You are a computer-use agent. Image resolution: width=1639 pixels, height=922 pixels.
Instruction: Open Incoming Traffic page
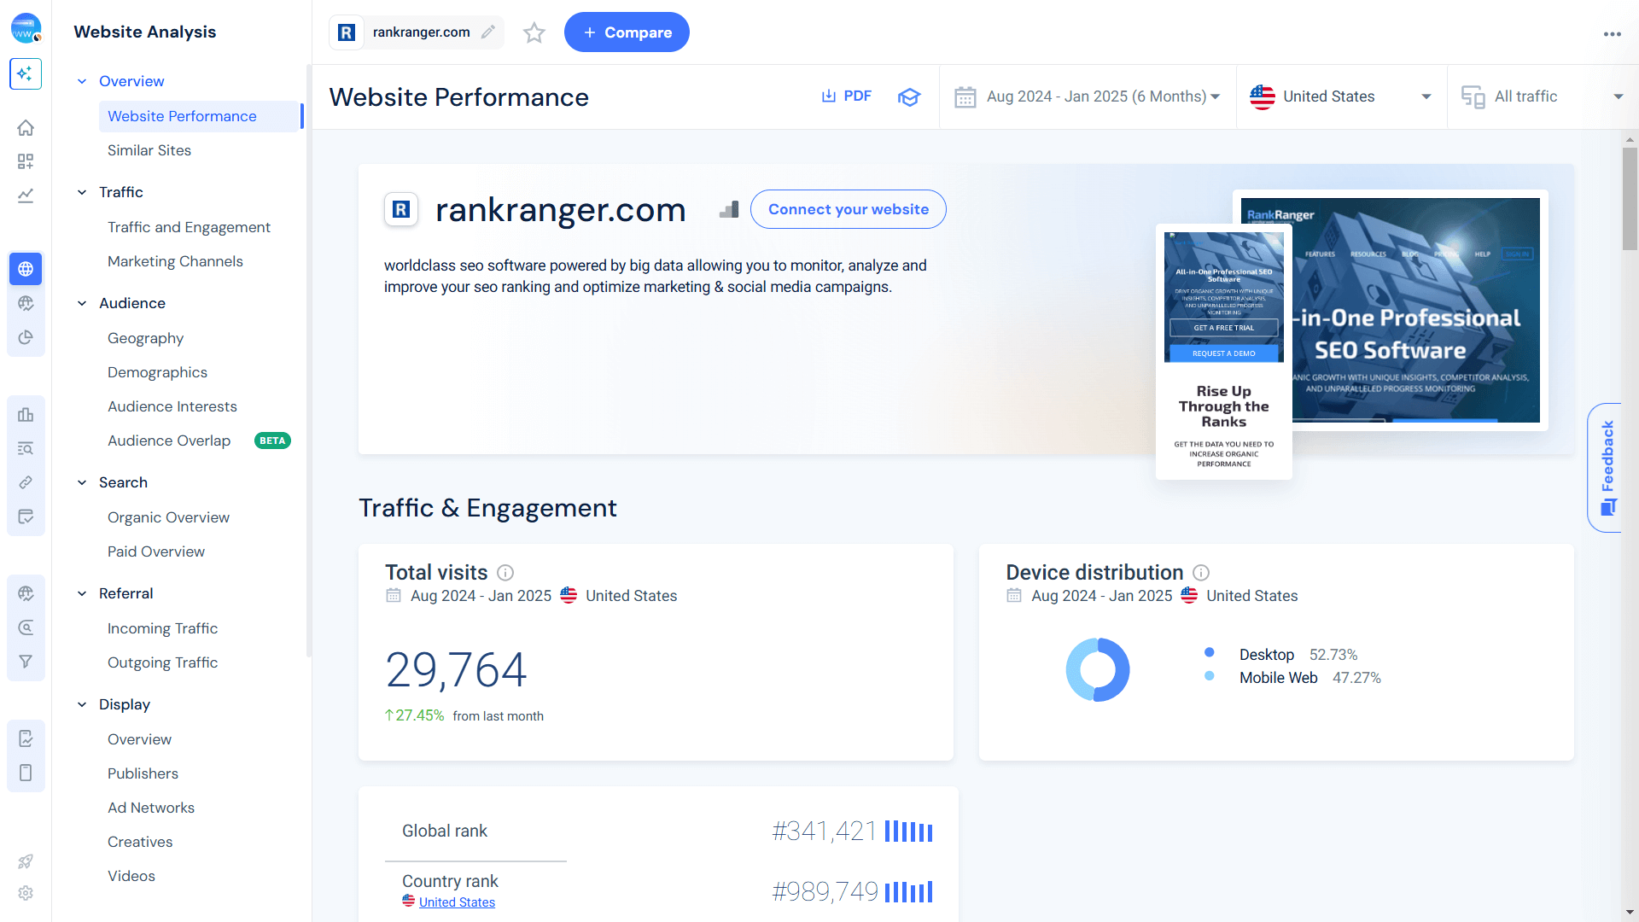[x=162, y=628]
